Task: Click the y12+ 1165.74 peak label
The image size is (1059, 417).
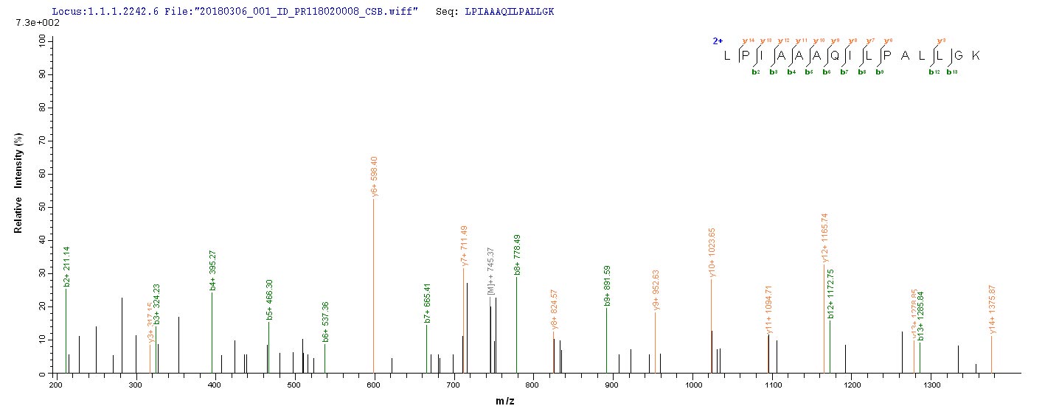Action: [x=825, y=237]
